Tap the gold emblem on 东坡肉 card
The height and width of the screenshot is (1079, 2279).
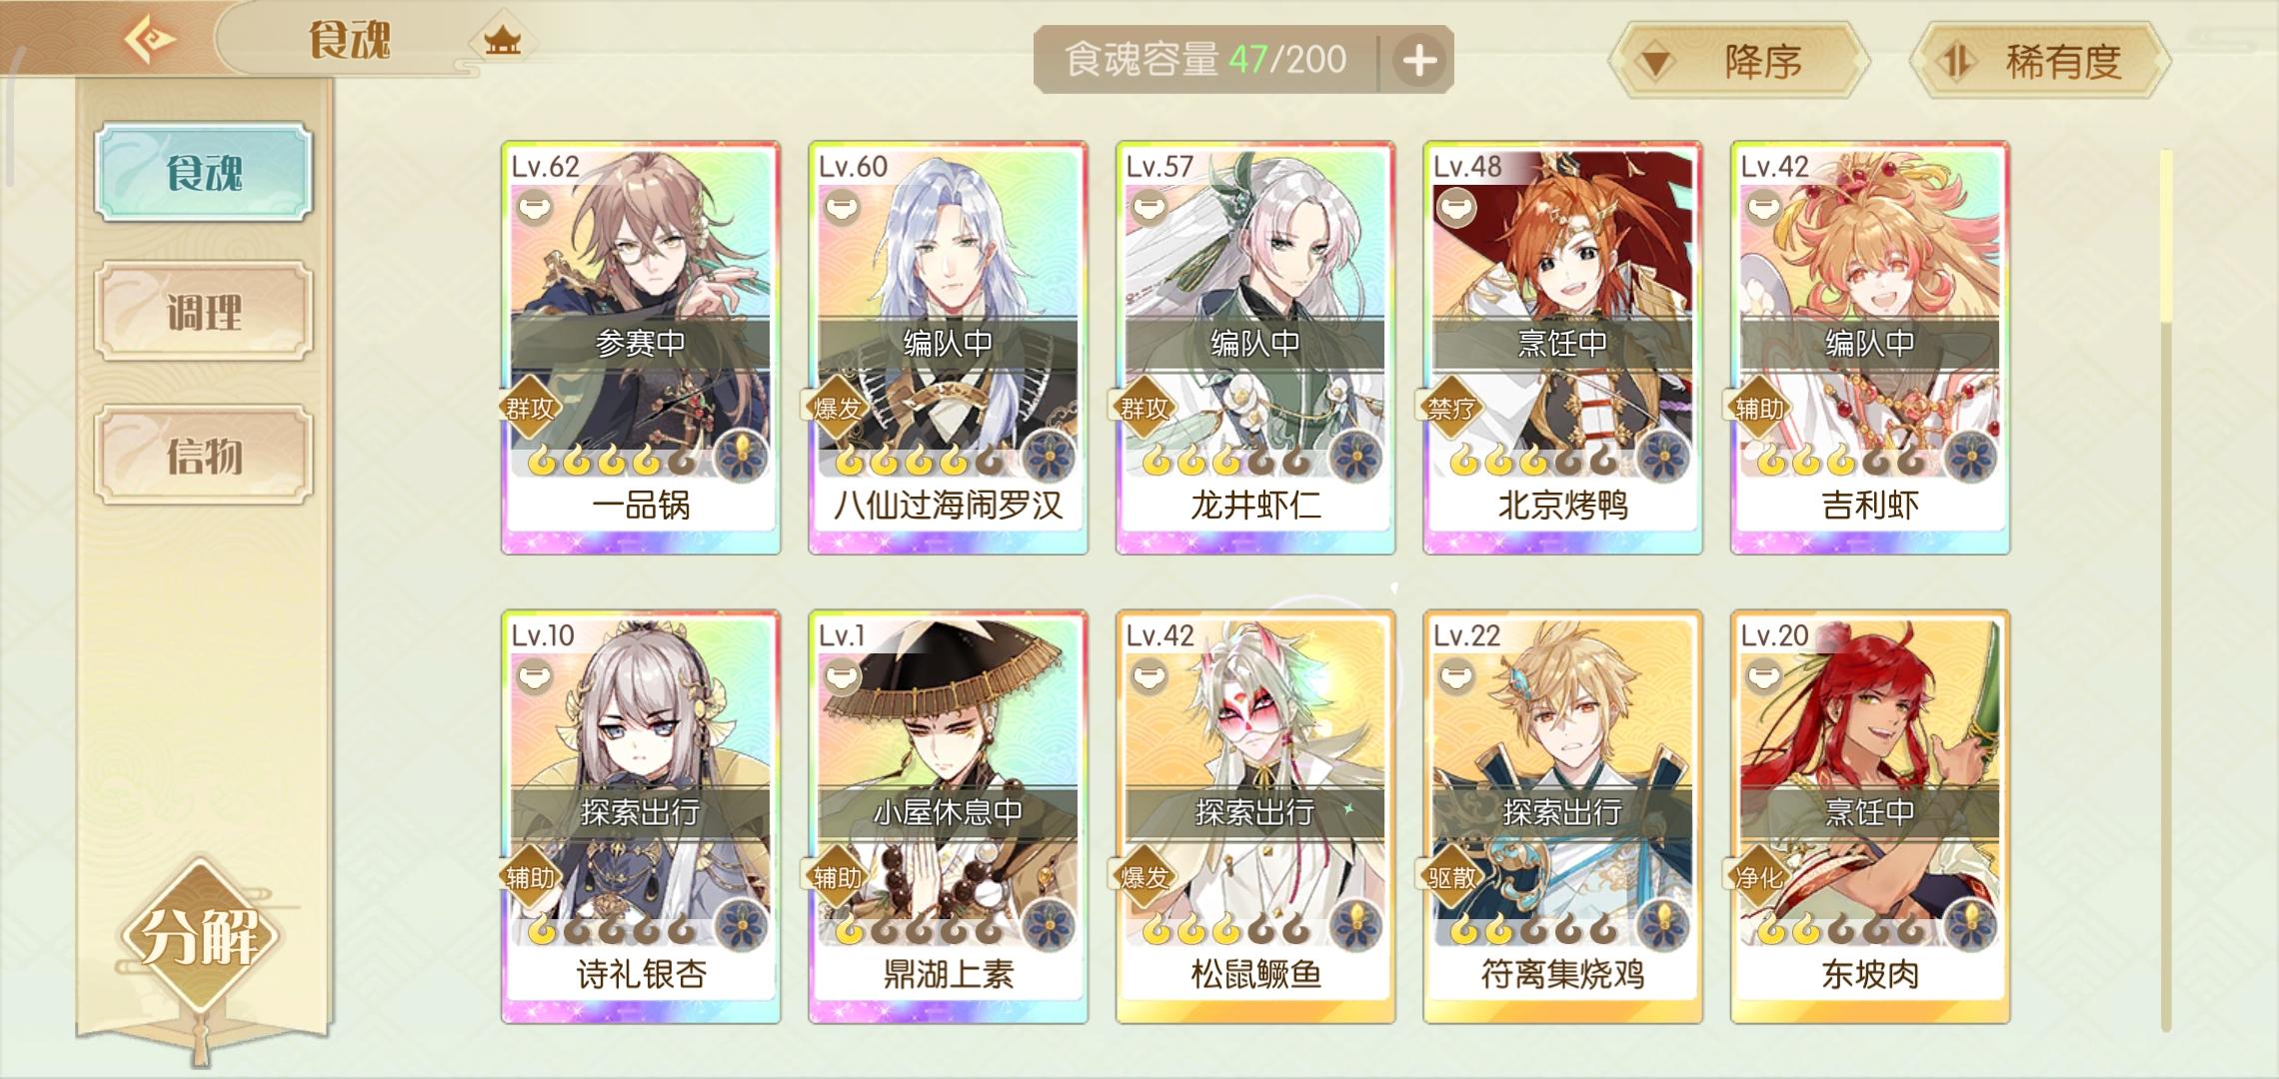(x=1970, y=926)
